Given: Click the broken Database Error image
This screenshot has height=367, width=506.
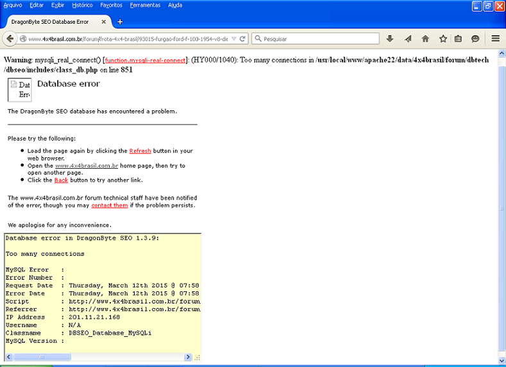Looking at the screenshot, I should 20,90.
